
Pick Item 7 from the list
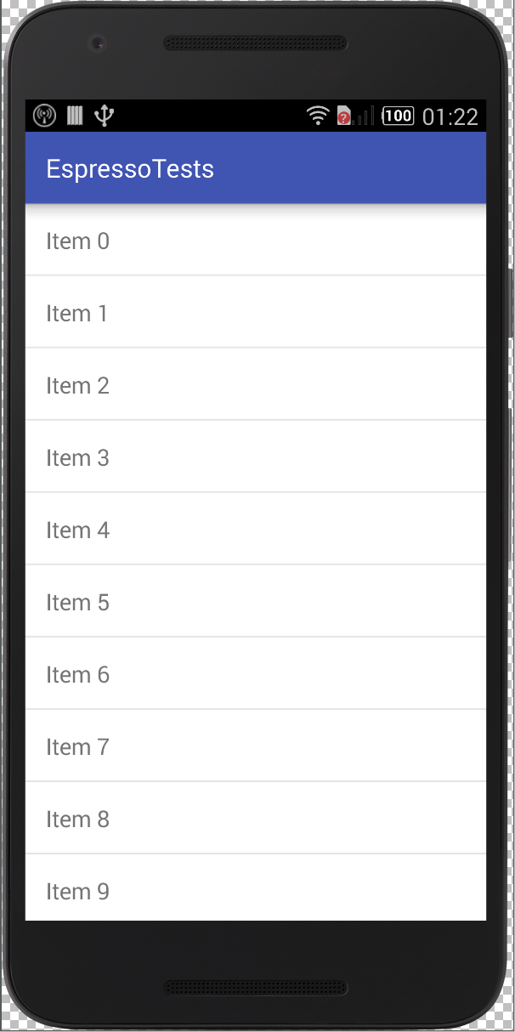tap(255, 747)
